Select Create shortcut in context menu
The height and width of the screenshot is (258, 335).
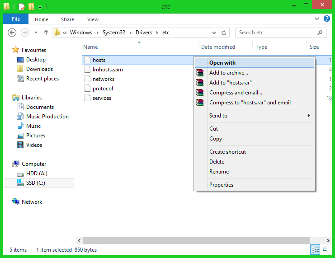click(x=255, y=152)
